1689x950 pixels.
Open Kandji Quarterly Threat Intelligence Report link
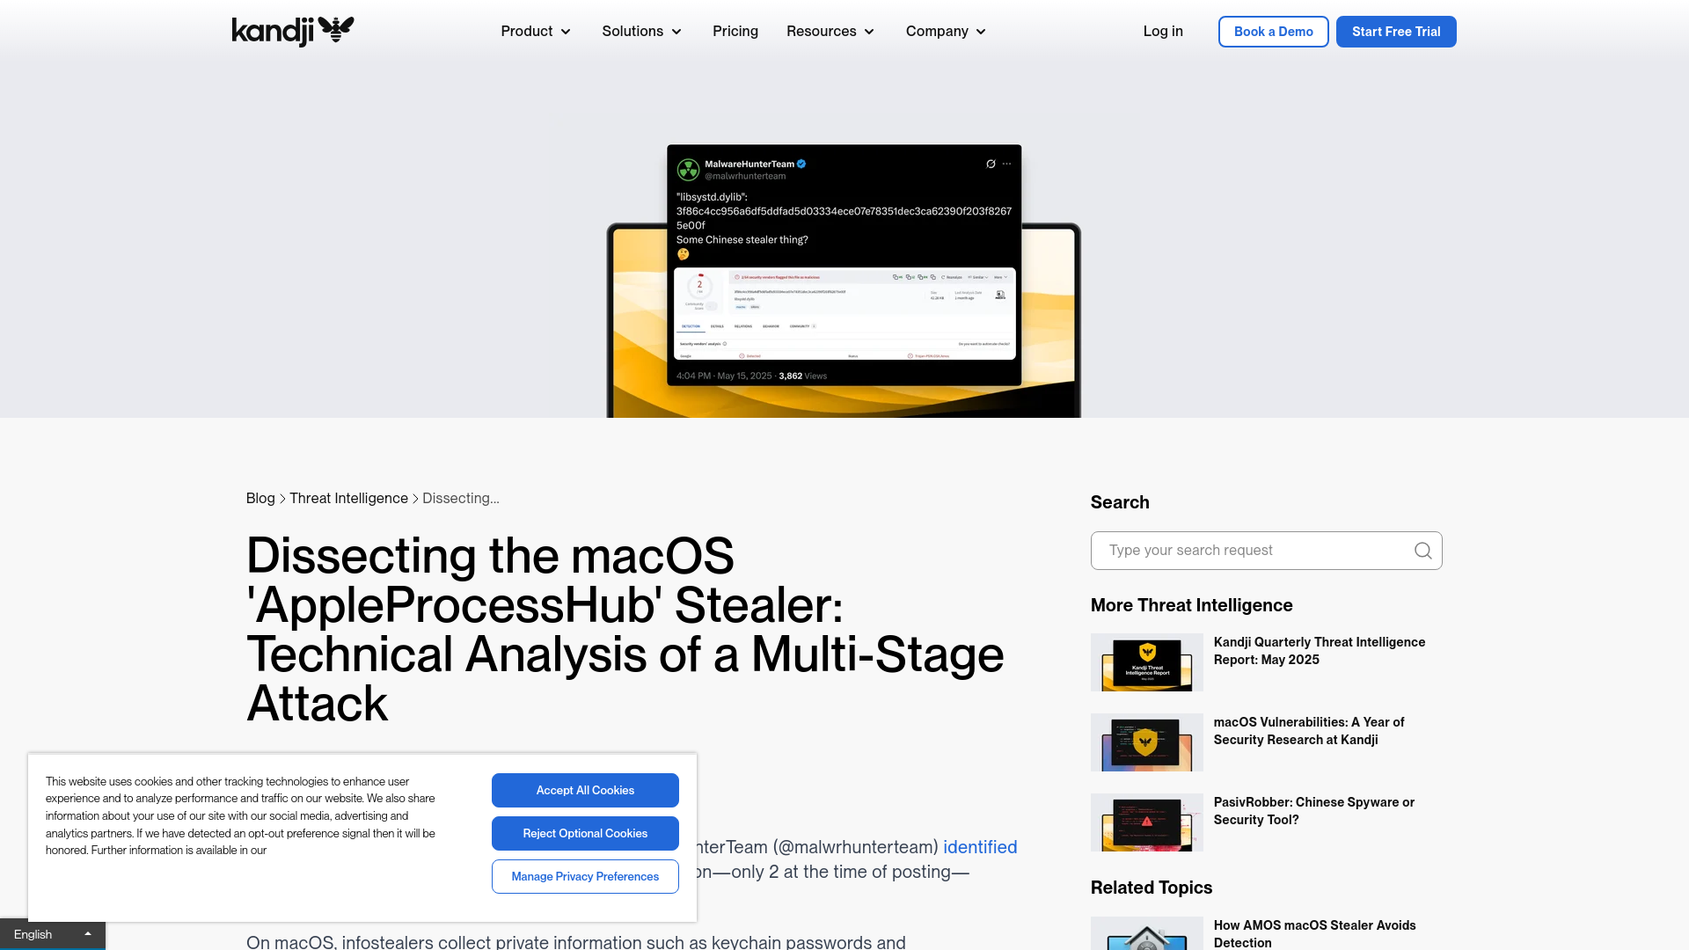1320,651
